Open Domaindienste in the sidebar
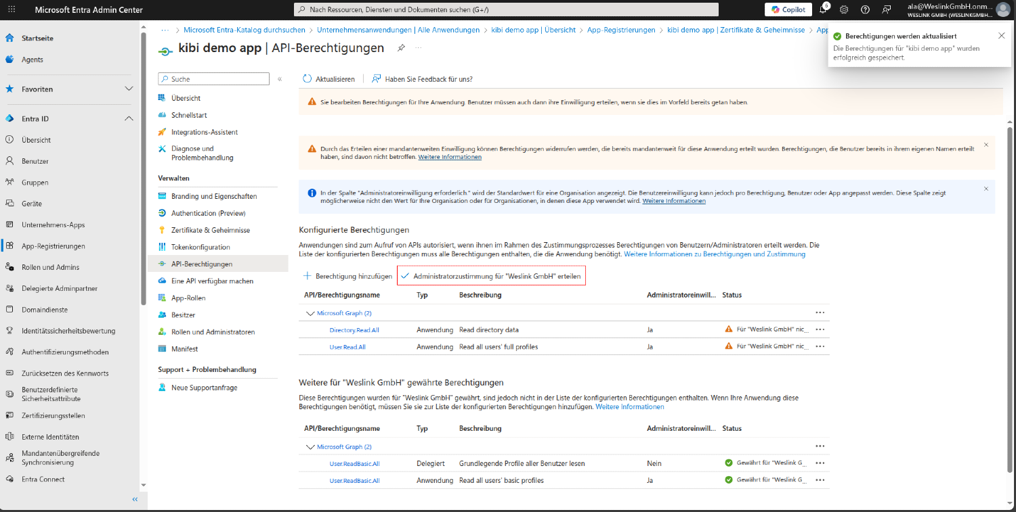1016x512 pixels. point(45,310)
